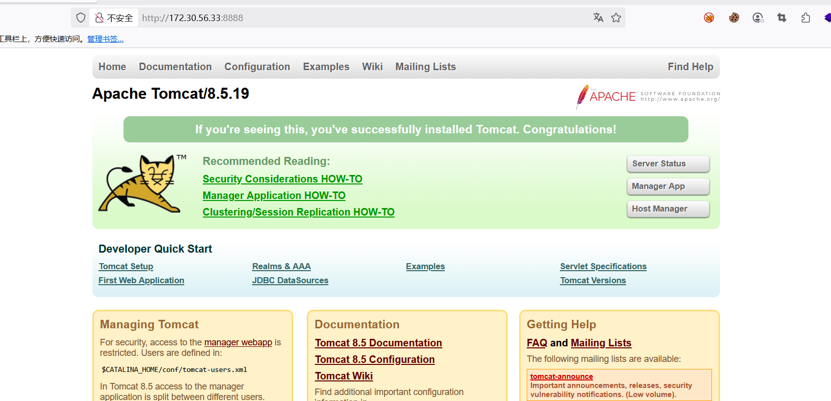The image size is (831, 401).
Task: Open the JDBC DataSources link
Action: coord(290,281)
